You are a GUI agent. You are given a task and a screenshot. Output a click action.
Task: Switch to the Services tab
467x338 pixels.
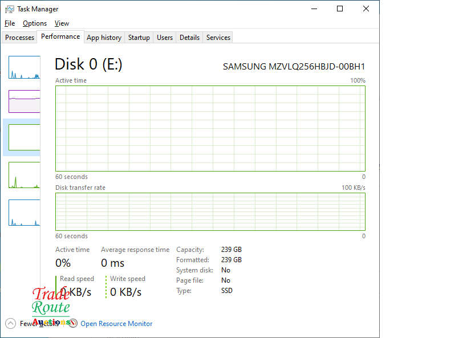point(218,38)
